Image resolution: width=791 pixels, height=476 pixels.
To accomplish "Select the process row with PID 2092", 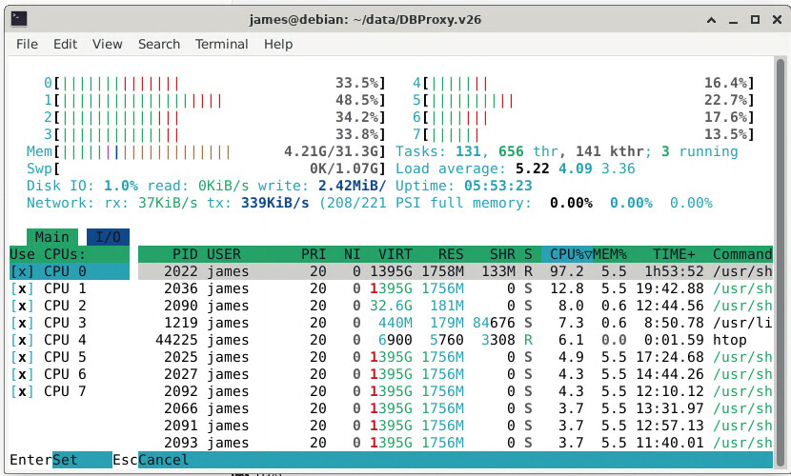I will click(455, 391).
